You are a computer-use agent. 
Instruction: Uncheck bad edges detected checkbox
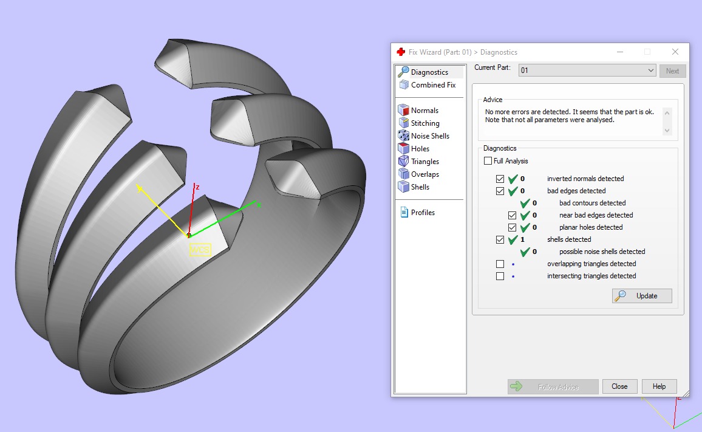pos(500,191)
